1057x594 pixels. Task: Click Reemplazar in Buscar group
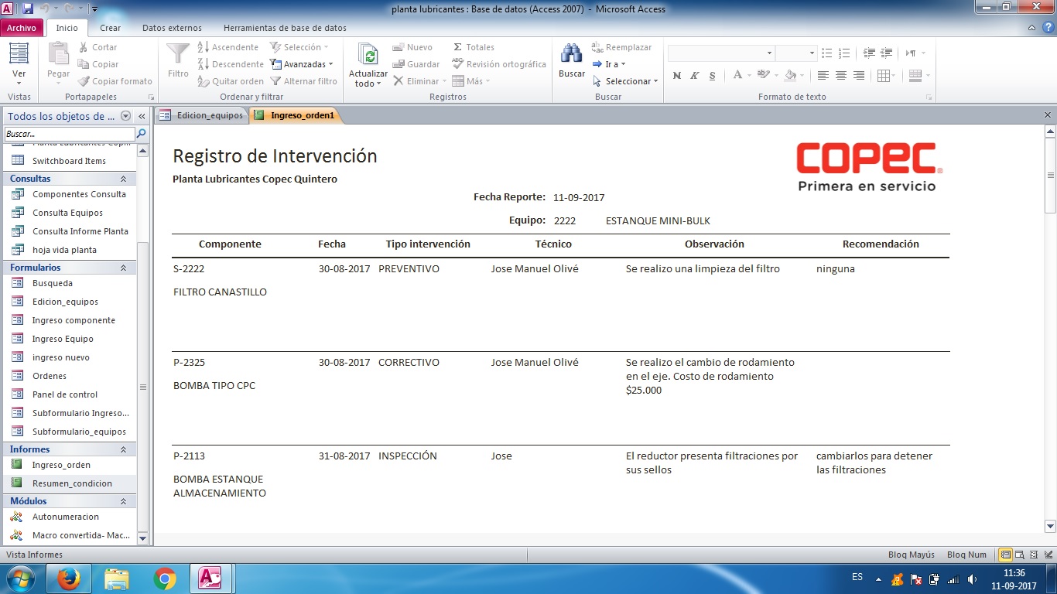click(621, 47)
